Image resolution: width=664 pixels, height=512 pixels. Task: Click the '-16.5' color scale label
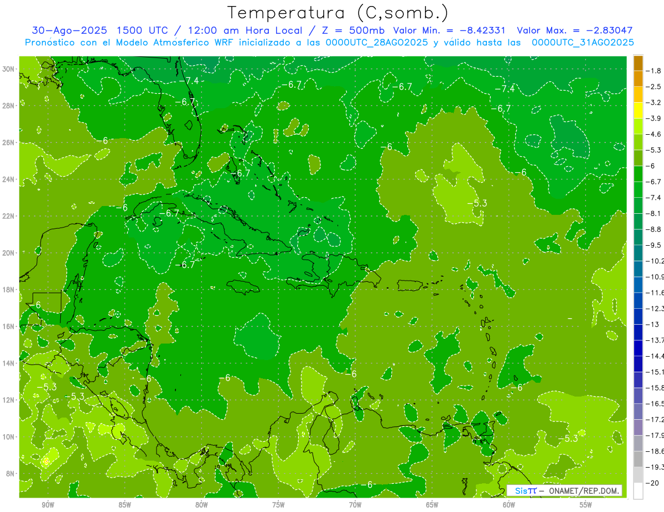coord(655,404)
